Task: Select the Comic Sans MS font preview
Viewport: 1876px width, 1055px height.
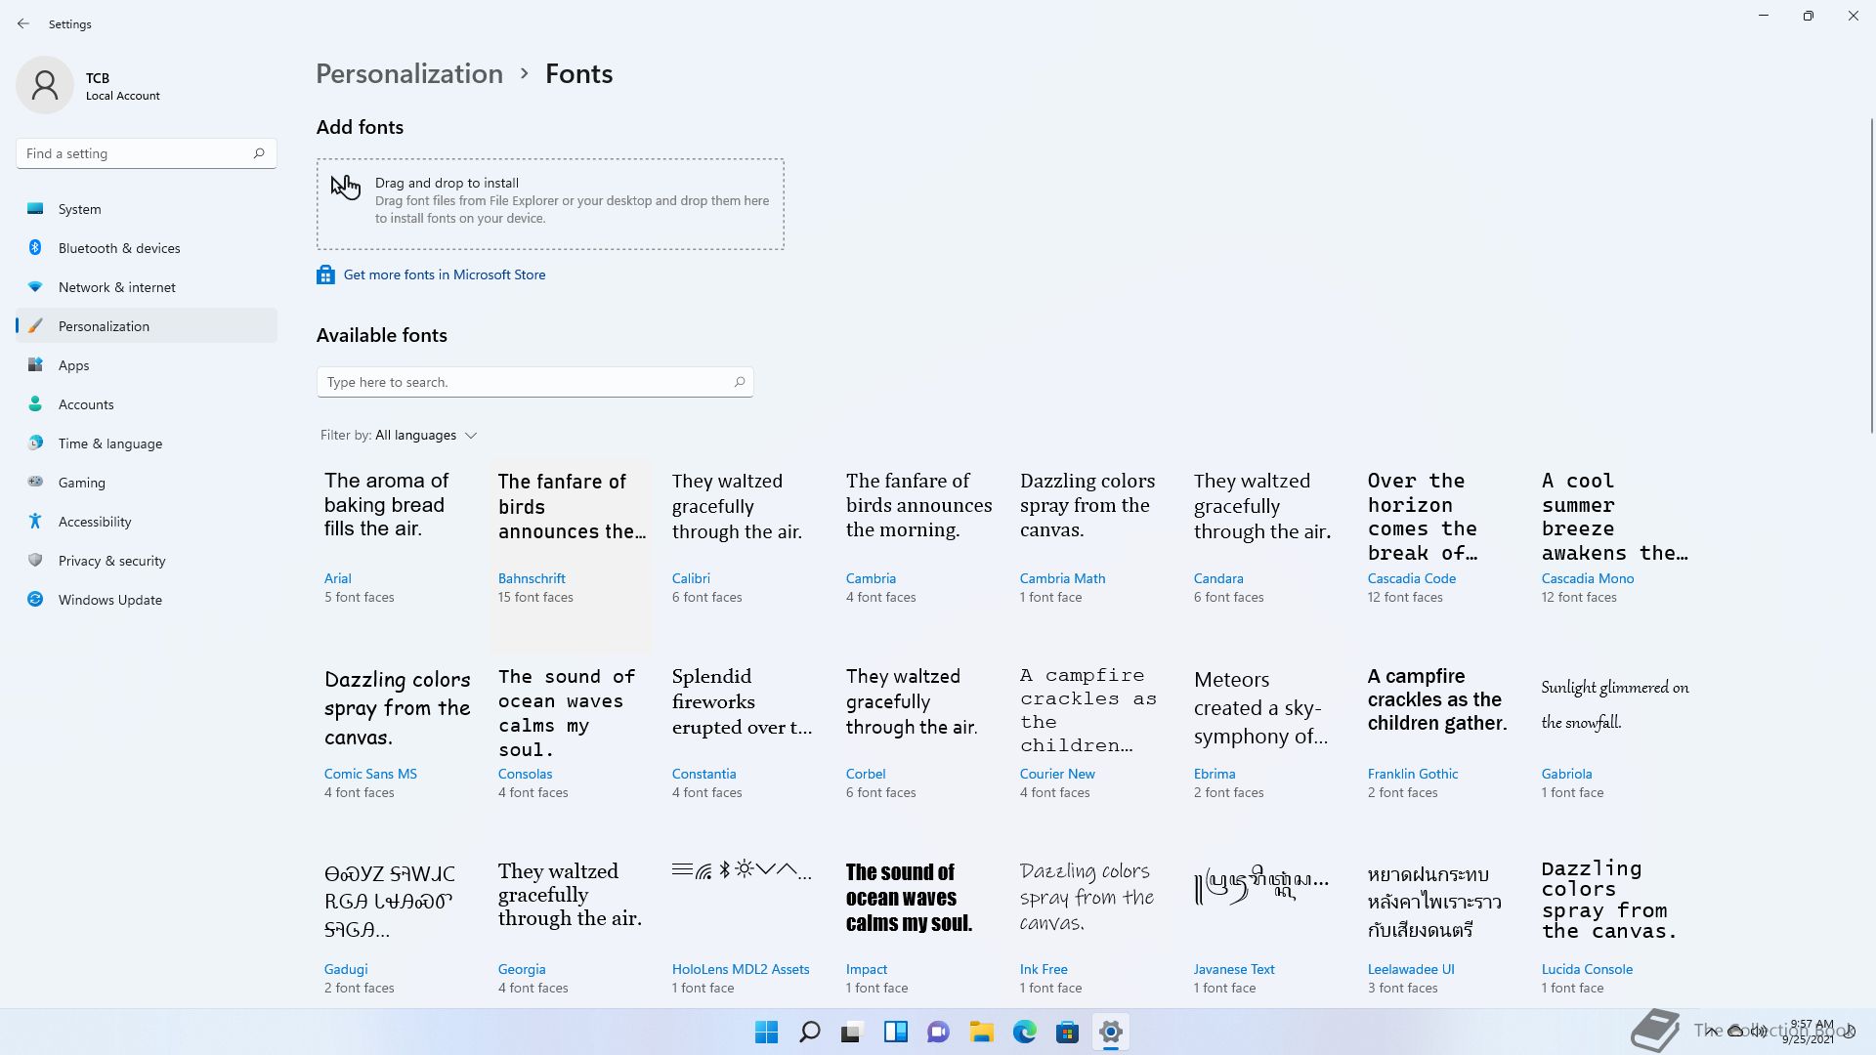Action: point(398,707)
